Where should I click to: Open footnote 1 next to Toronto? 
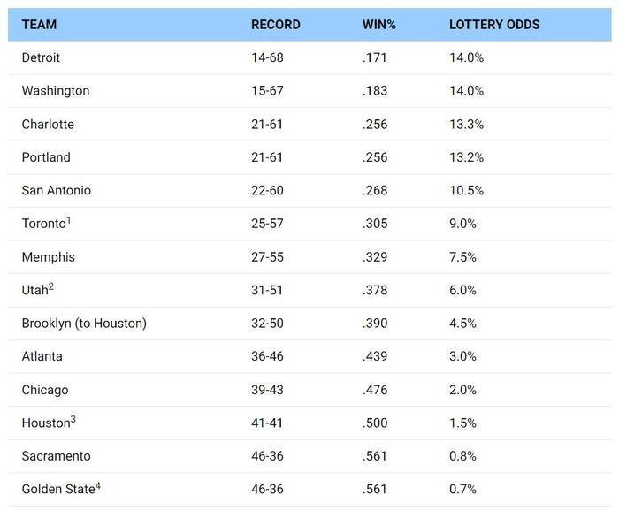pos(69,220)
